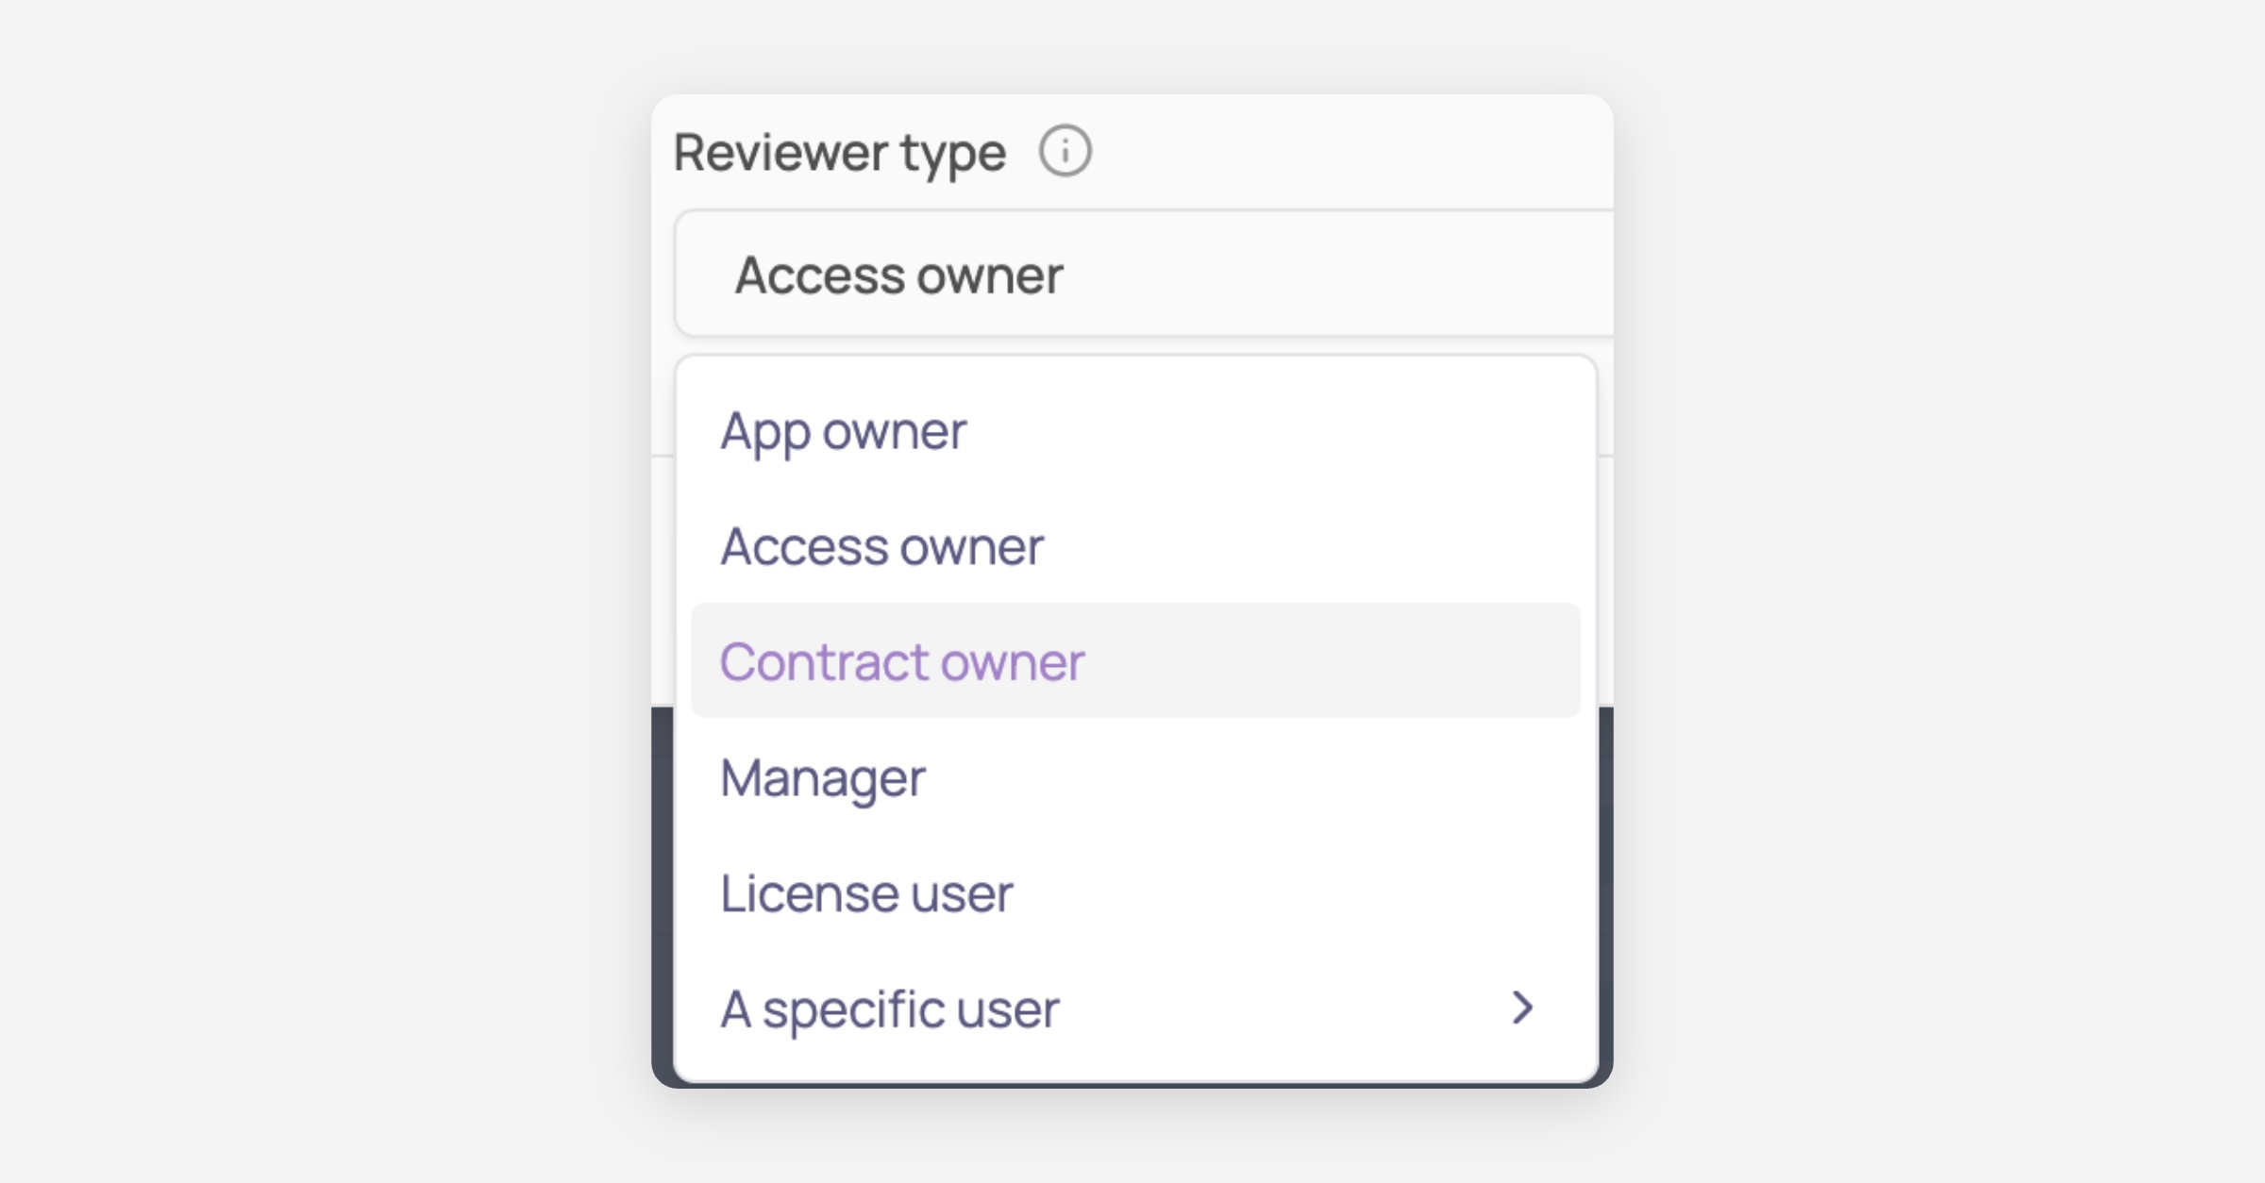Select App owner from the list
2265x1183 pixels.
pos(843,431)
